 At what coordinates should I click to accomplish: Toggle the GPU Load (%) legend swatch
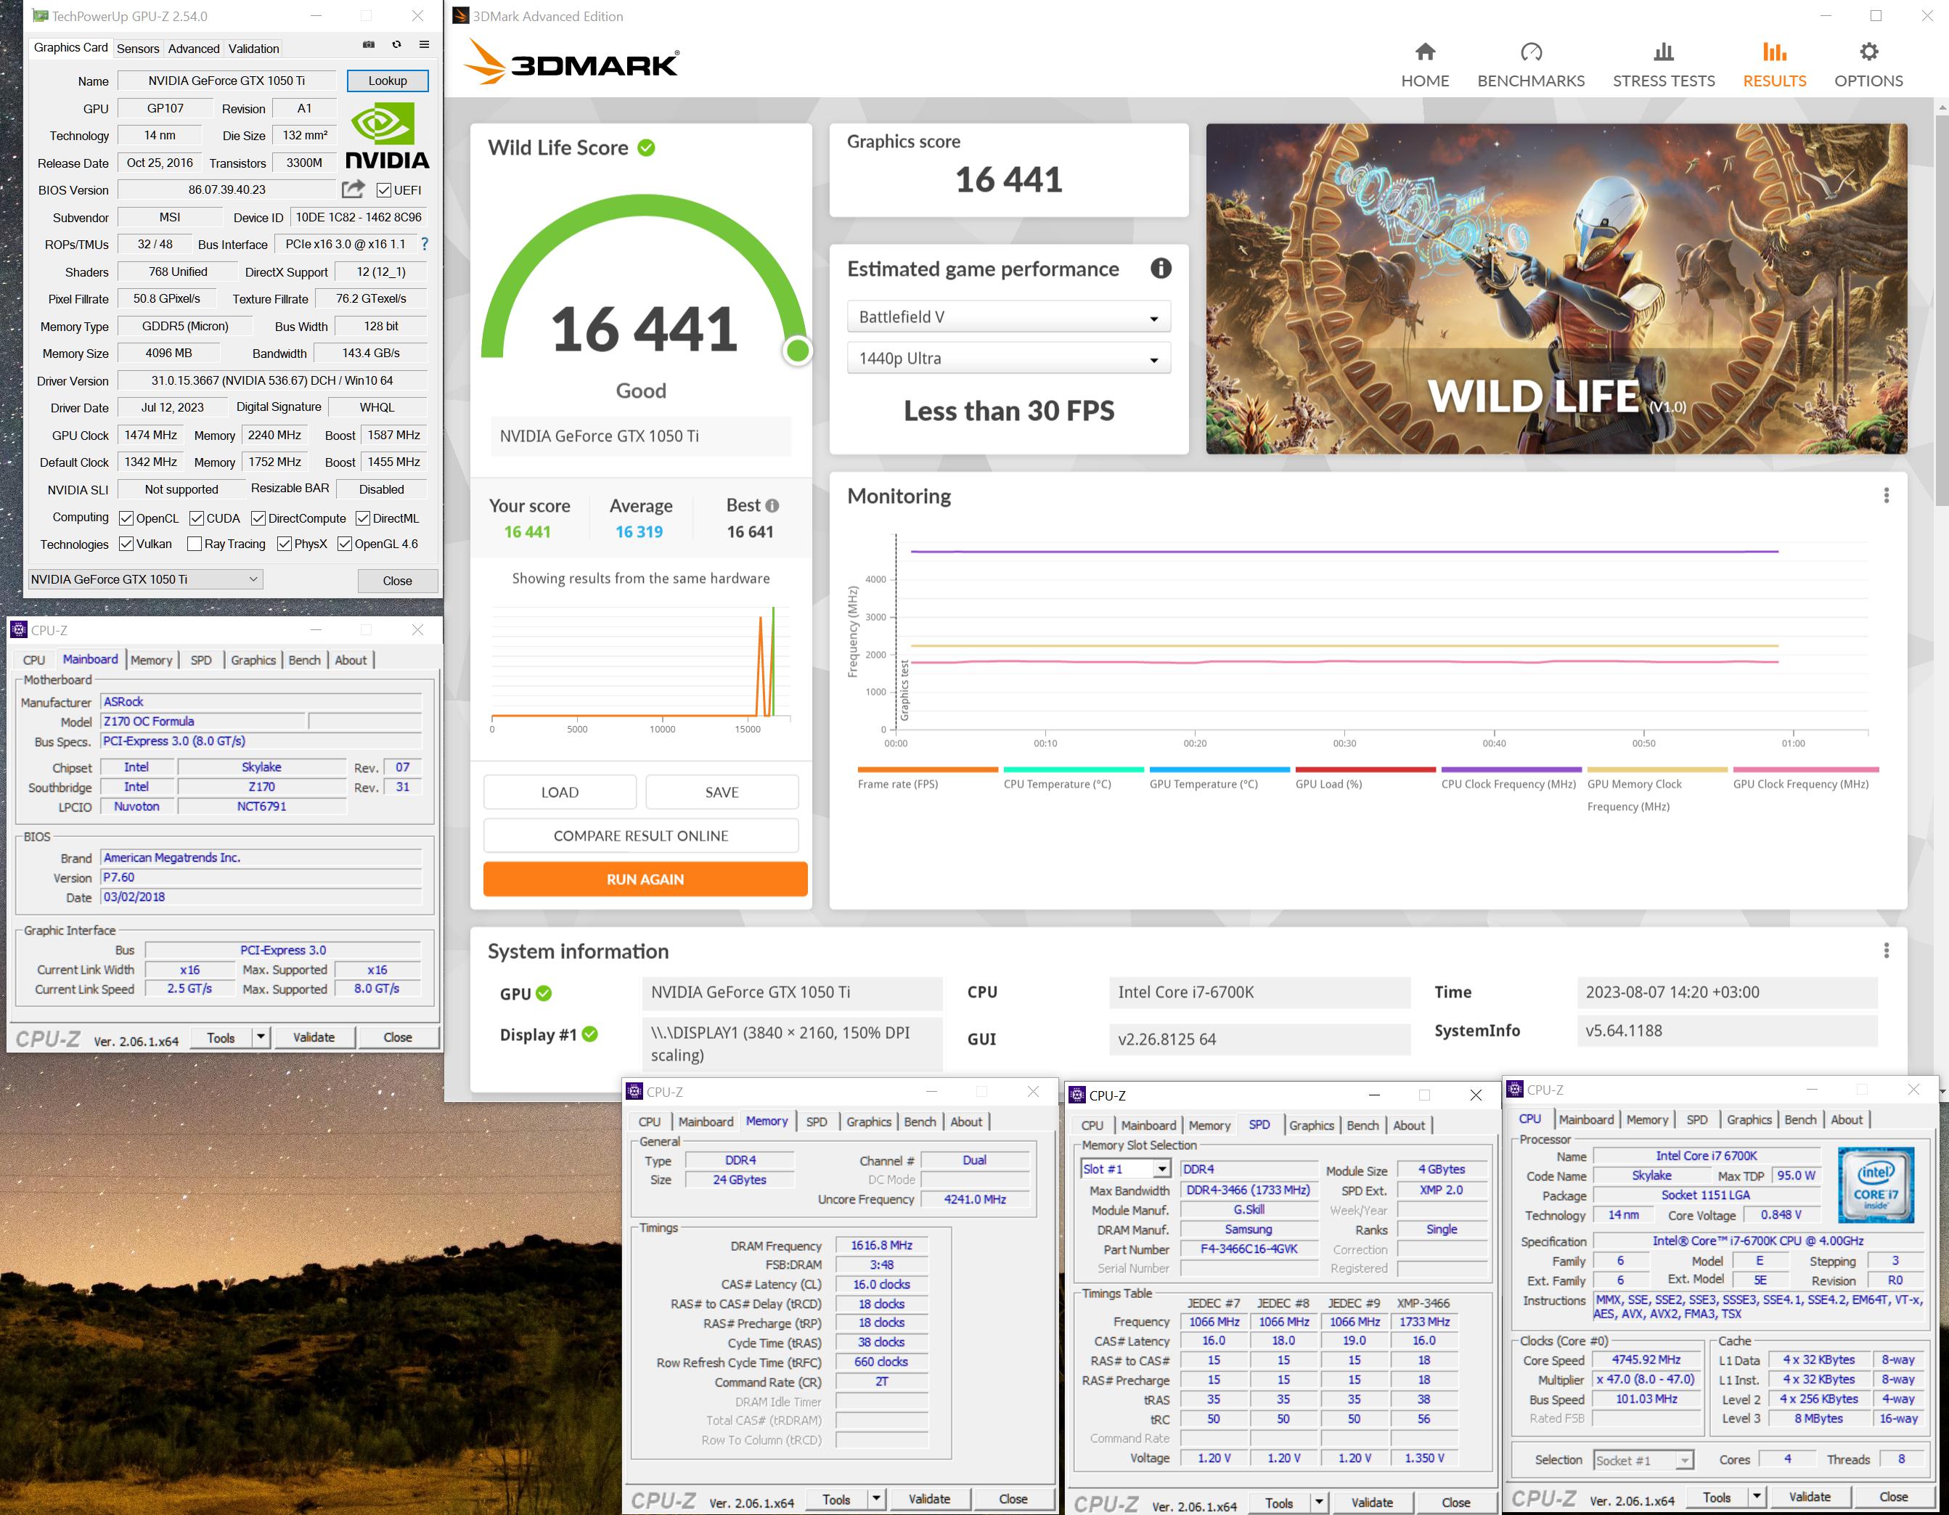tap(1365, 769)
